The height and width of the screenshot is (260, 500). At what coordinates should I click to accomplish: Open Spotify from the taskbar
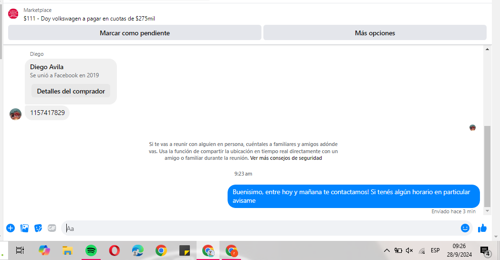[x=91, y=250]
